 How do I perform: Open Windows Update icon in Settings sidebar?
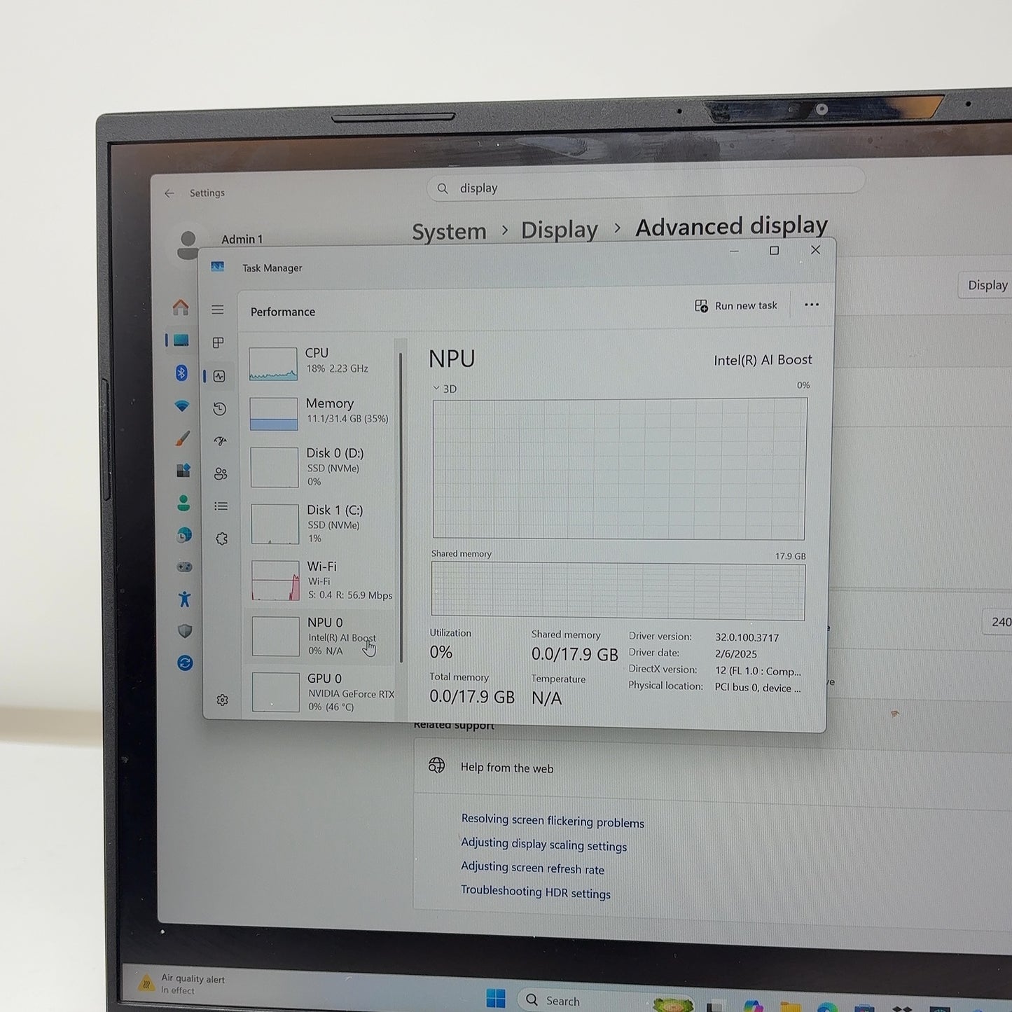click(x=185, y=663)
